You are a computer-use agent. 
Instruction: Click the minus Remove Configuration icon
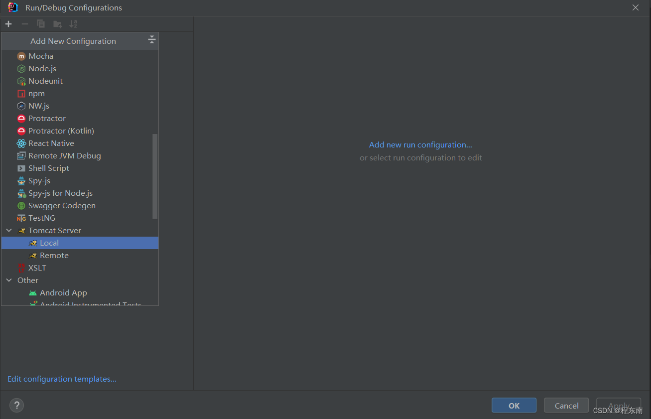point(24,24)
